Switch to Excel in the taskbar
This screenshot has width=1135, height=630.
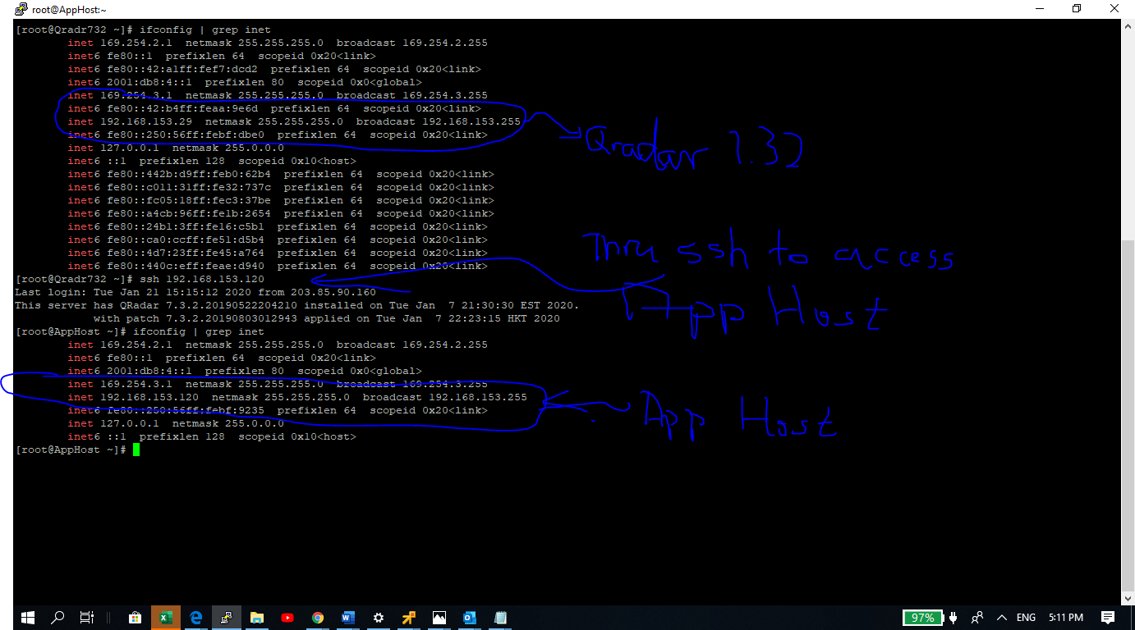coord(165,618)
